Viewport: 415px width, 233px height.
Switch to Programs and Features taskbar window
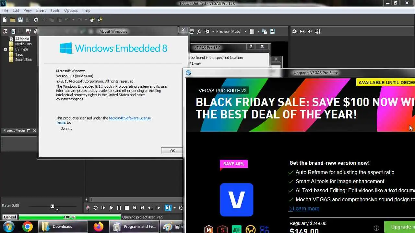click(134, 227)
